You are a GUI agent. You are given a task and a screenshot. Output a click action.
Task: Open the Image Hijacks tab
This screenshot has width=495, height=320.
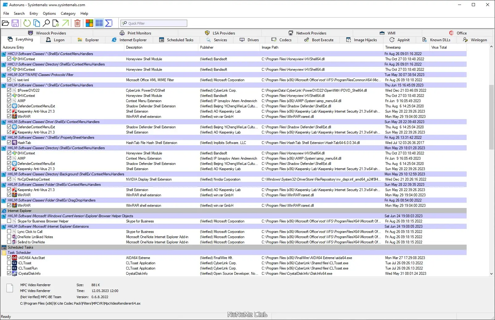coord(362,40)
